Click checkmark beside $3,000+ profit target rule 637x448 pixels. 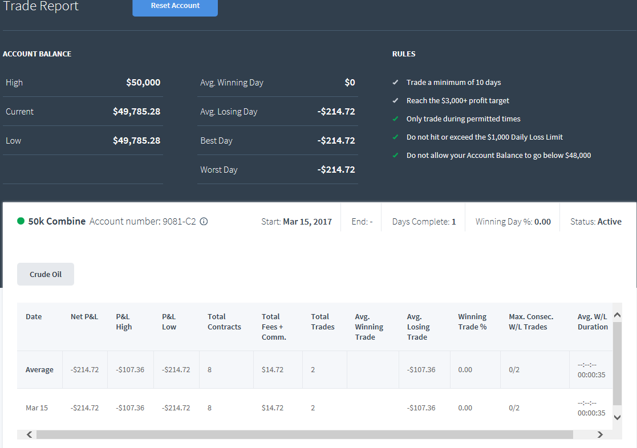click(x=395, y=100)
